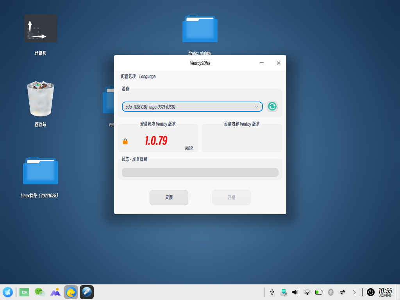Minimize the Ventoy2Disk window
400x300 pixels.
click(x=261, y=63)
